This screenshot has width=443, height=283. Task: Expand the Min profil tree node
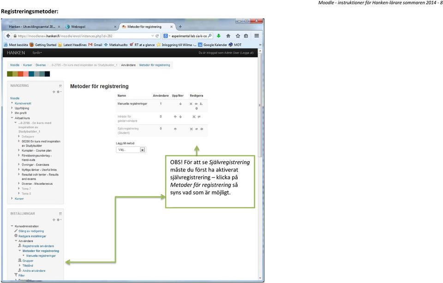[12, 113]
